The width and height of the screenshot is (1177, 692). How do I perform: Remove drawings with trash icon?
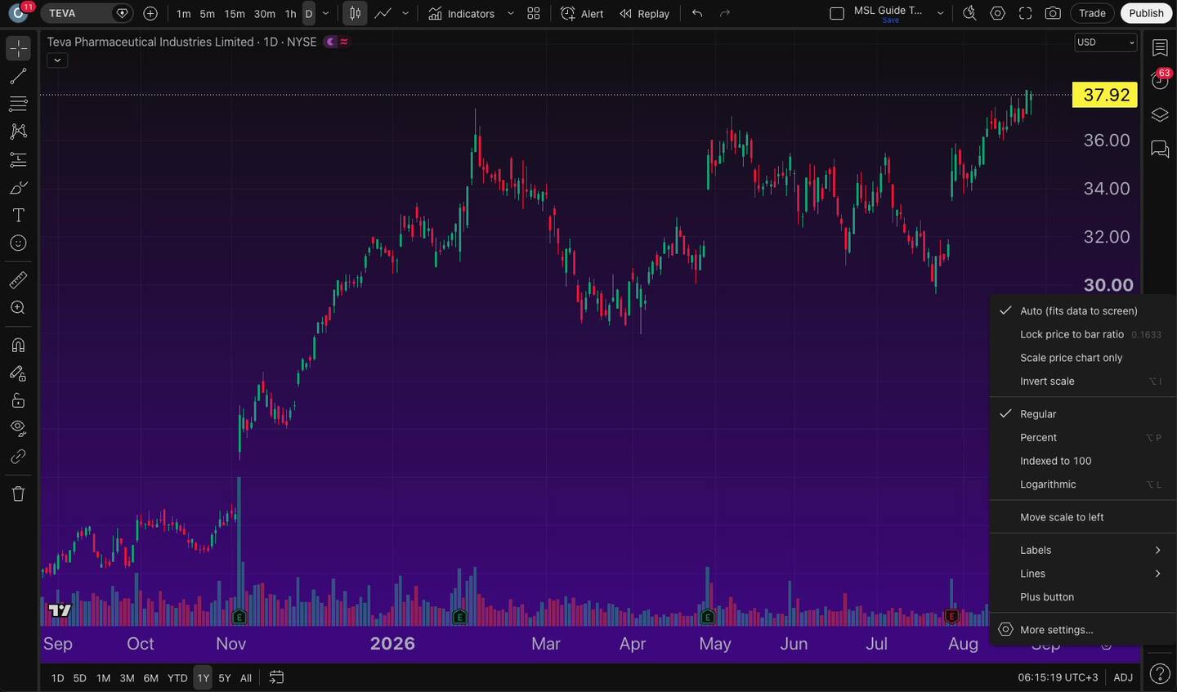pyautogui.click(x=18, y=493)
